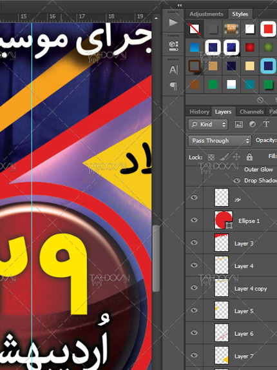Select the Layer 7 thumbnail
Screen dimensions: 277x370
[x=222, y=355]
